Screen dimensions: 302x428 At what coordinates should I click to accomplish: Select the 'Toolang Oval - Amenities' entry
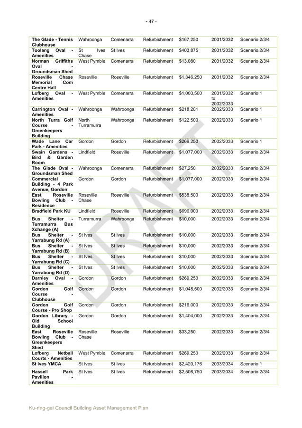click(x=52, y=53)
